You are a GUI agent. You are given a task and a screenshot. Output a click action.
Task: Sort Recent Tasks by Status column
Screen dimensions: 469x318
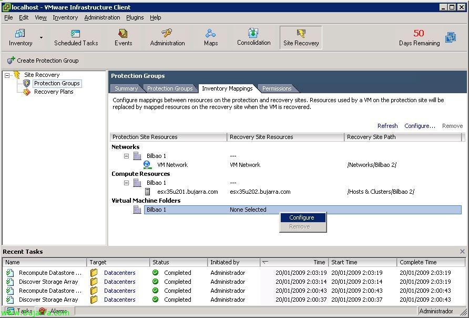179,262
